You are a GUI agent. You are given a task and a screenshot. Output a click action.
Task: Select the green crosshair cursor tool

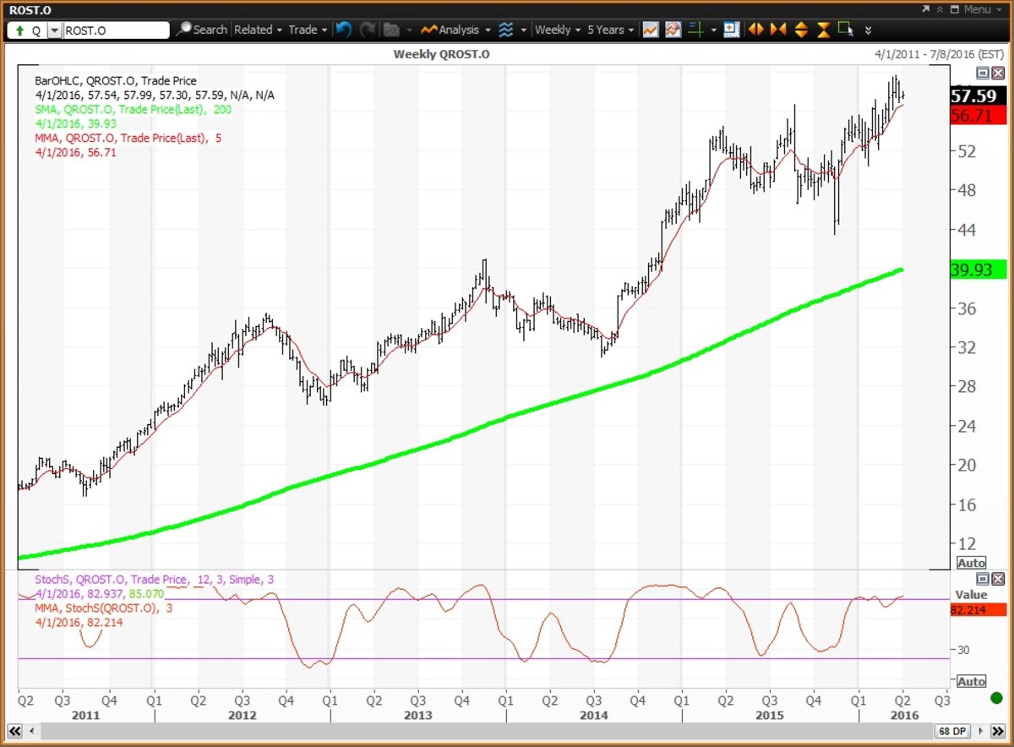coord(696,30)
